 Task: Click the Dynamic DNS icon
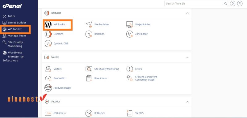click(x=48, y=44)
